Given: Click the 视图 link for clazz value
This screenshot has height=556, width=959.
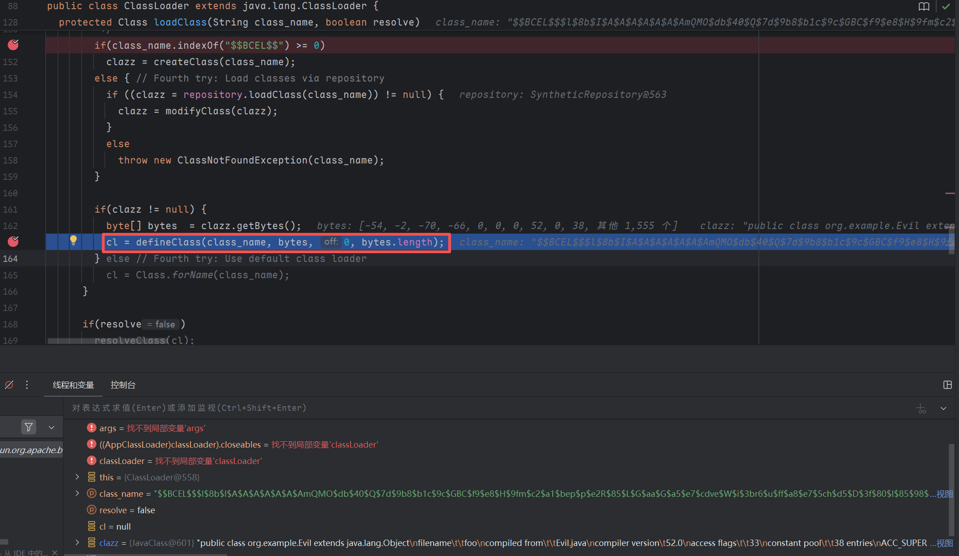Looking at the screenshot, I should [x=944, y=543].
